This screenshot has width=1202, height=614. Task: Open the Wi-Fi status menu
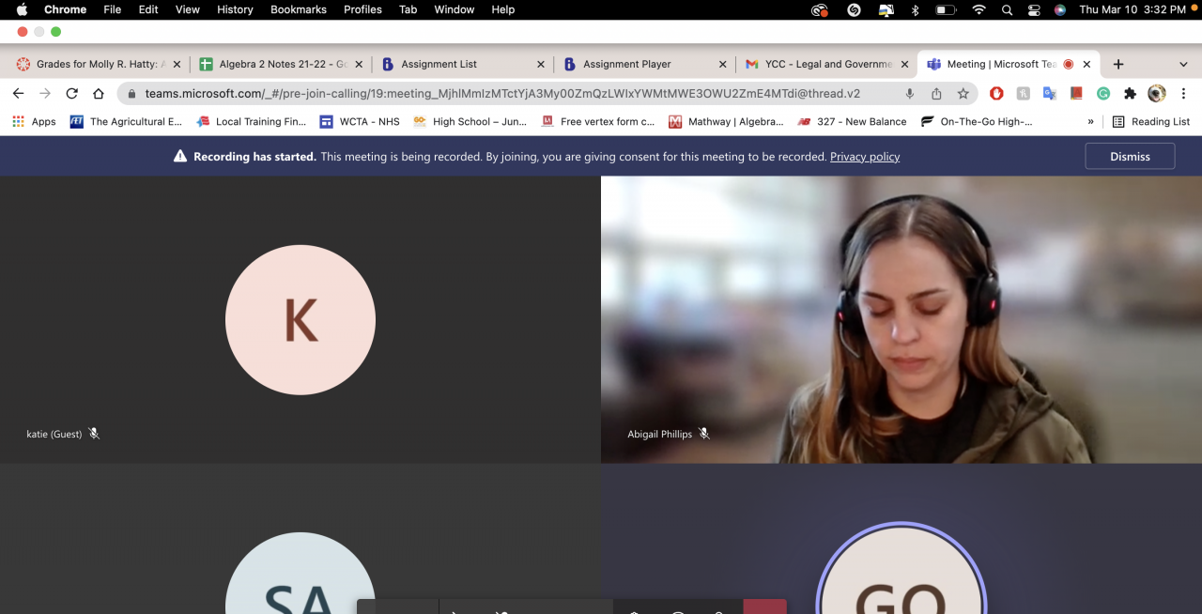pyautogui.click(x=979, y=9)
